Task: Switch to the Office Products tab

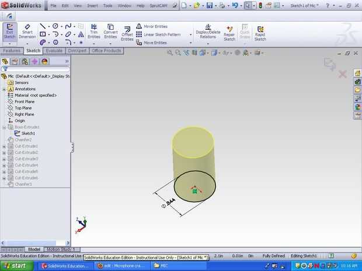Action: point(106,51)
